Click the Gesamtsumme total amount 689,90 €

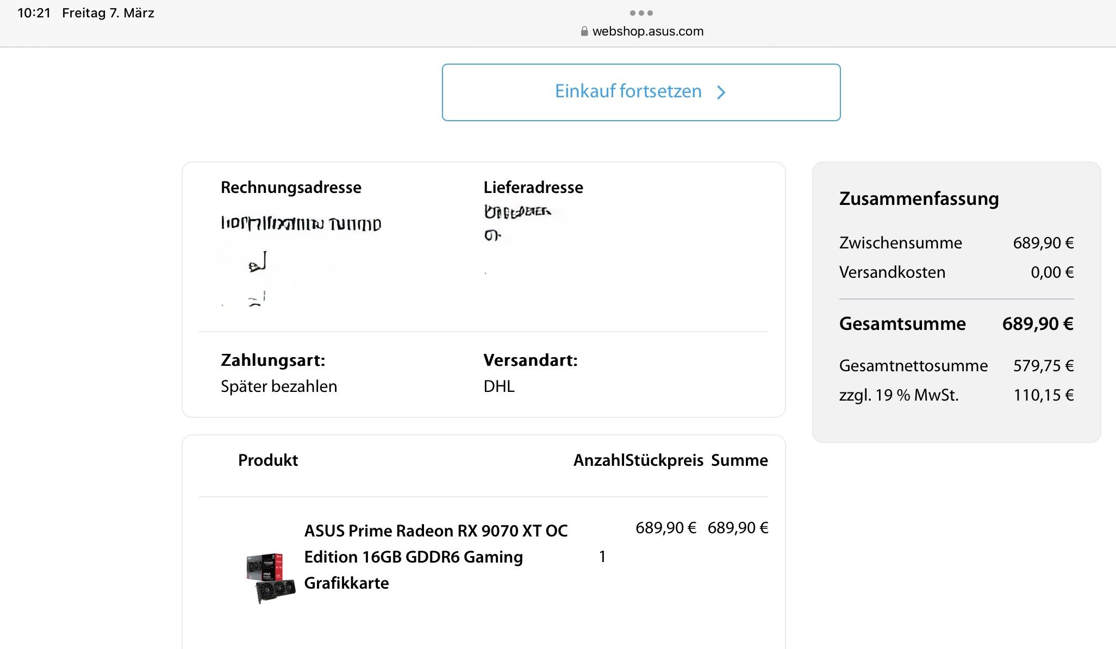click(x=1037, y=324)
